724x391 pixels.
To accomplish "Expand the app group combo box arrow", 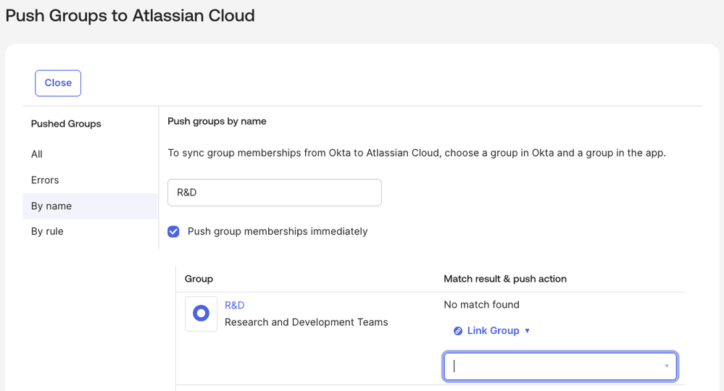I will [667, 366].
